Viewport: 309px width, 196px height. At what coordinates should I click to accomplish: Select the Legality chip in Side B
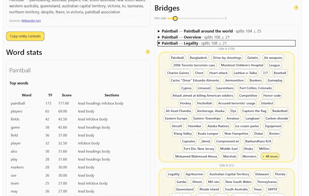click(173, 174)
